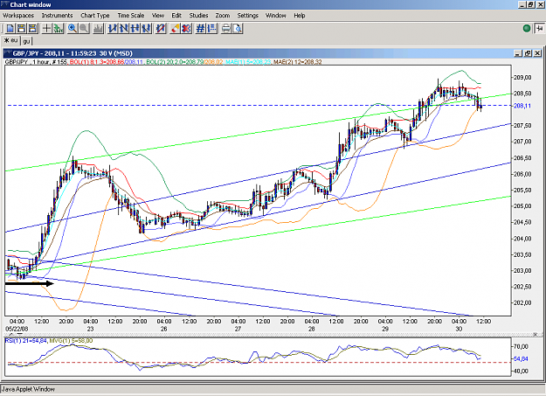Select the second trend line drawing tool
546x396 pixels.
(124, 28)
